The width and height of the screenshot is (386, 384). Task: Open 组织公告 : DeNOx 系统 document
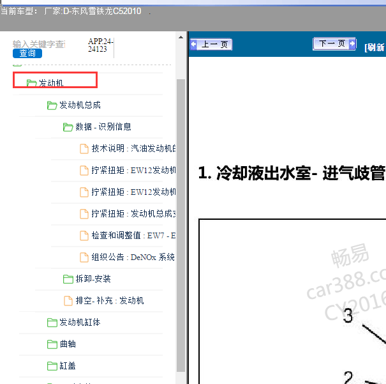coord(133,257)
